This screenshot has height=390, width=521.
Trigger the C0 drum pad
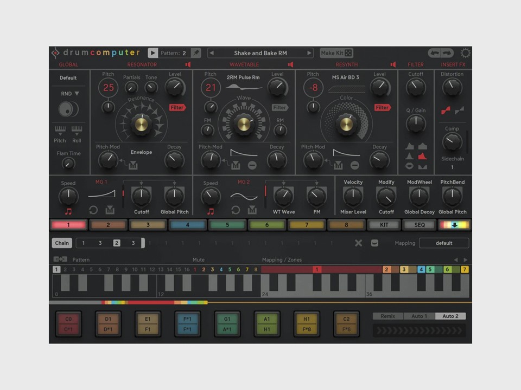[68, 324]
